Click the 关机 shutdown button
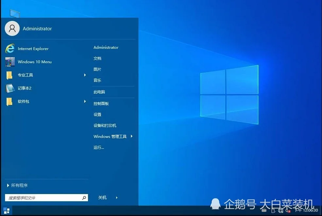 (102, 197)
